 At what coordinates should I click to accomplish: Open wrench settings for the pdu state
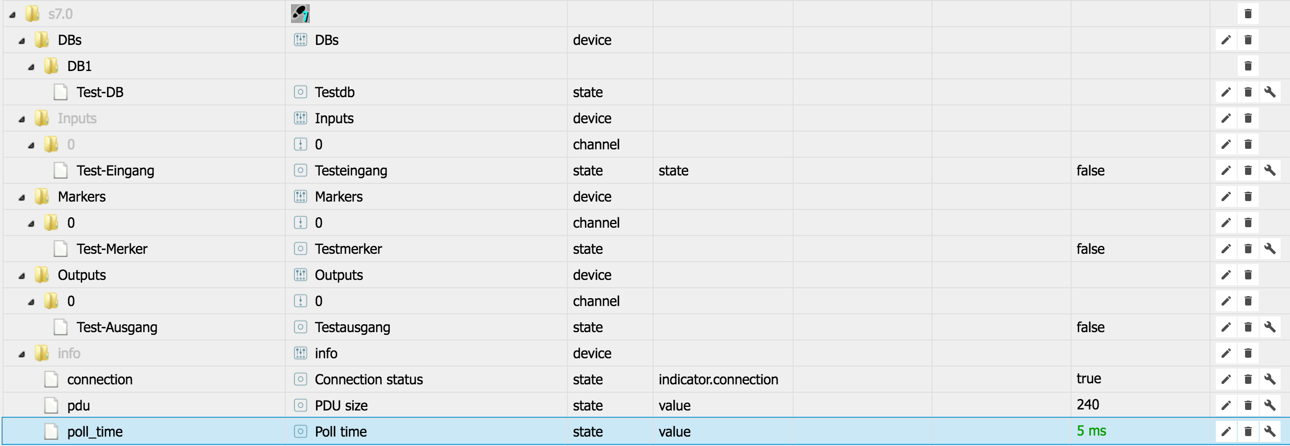pyautogui.click(x=1270, y=405)
